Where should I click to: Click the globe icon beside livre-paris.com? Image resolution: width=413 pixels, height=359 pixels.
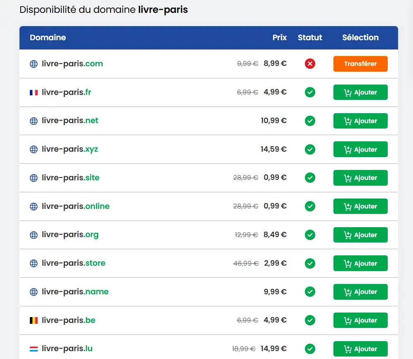34,64
